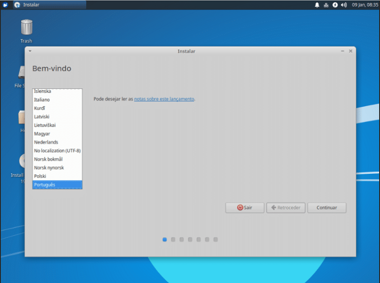Open the applications menu on the panel

click(x=5, y=5)
